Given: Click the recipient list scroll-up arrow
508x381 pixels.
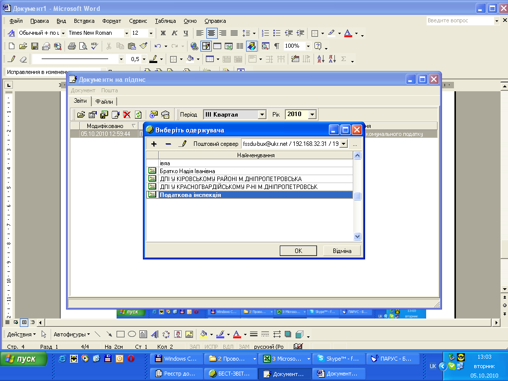Looking at the screenshot, I should click(357, 155).
